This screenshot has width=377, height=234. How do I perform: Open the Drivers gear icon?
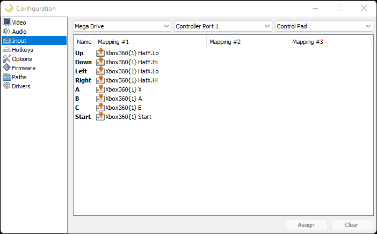[x=7, y=86]
